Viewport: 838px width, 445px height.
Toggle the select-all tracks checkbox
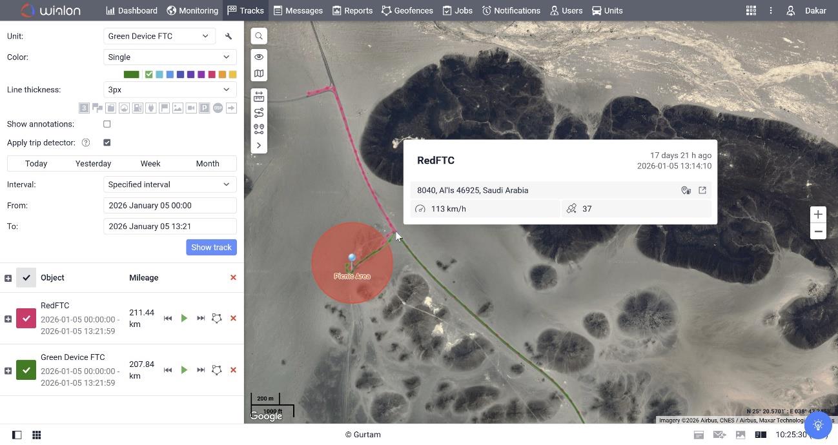(26, 278)
